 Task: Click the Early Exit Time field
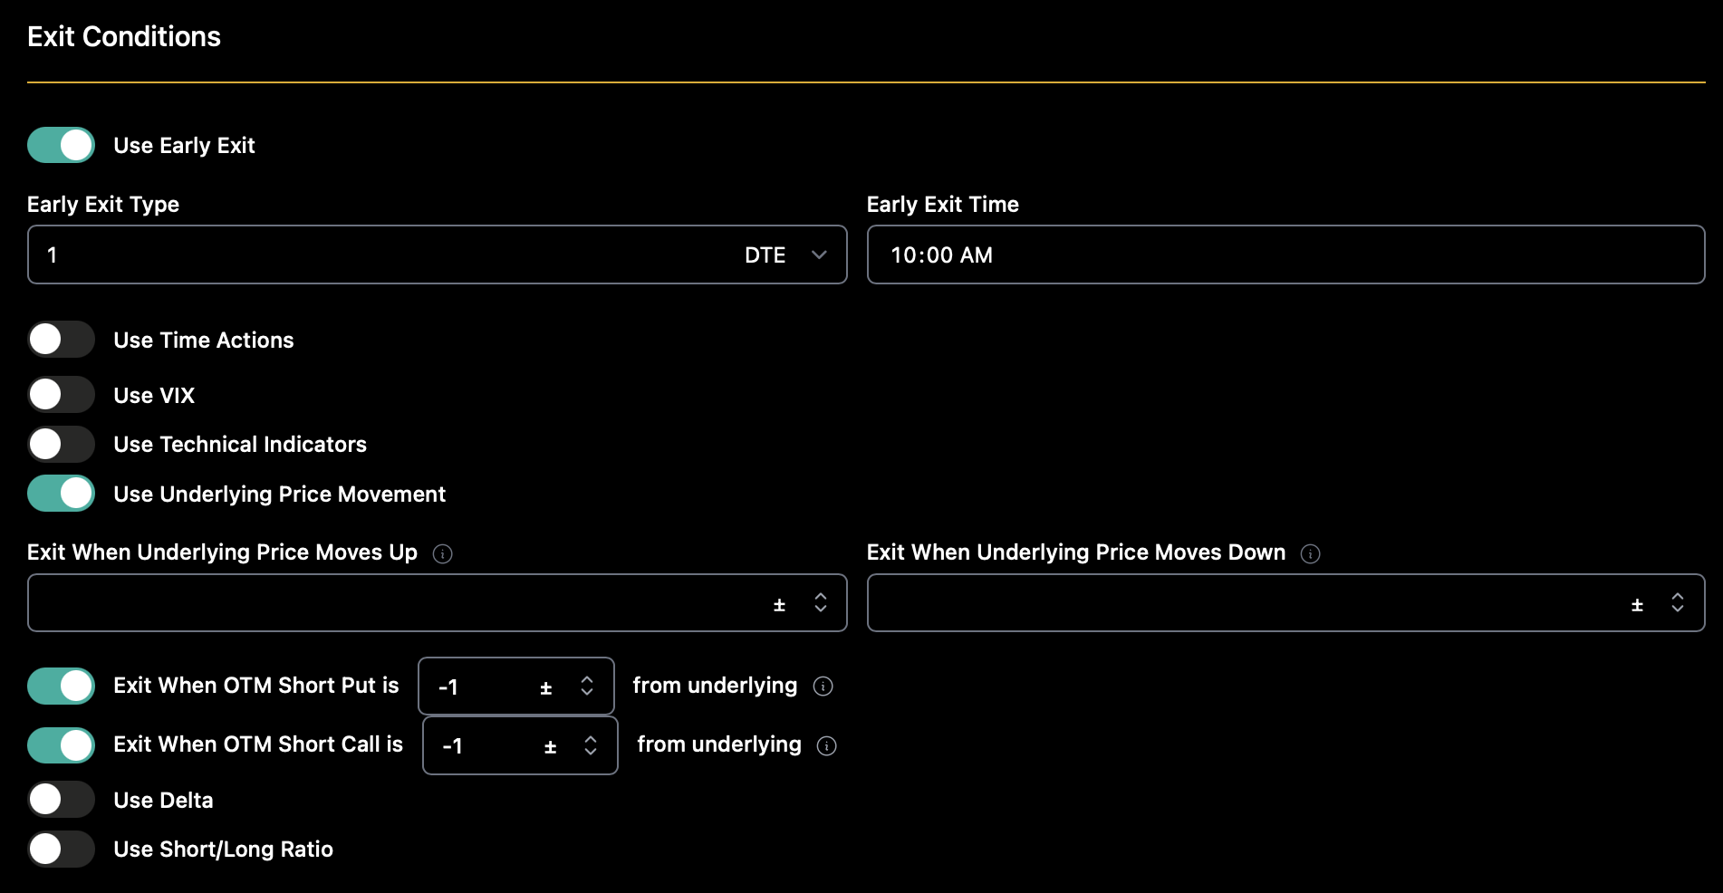pyautogui.click(x=1285, y=255)
